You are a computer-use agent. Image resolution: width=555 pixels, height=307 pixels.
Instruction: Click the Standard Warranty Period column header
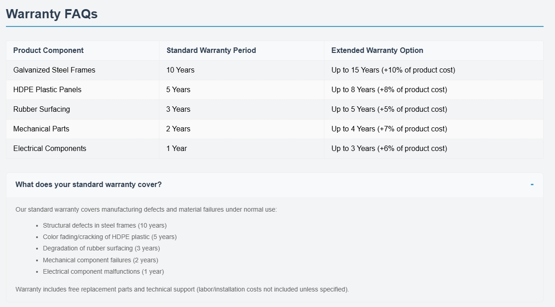[x=211, y=51]
